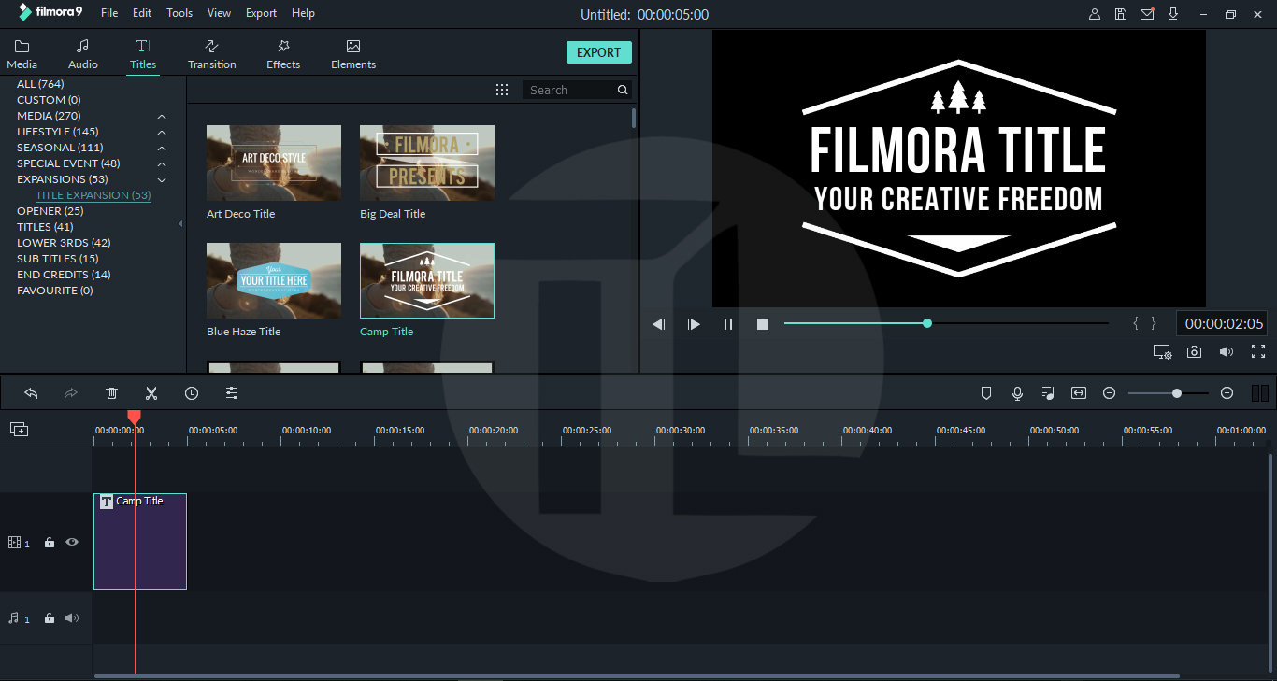Click the download icon in title bar
This screenshot has width=1277, height=681.
pyautogui.click(x=1173, y=14)
